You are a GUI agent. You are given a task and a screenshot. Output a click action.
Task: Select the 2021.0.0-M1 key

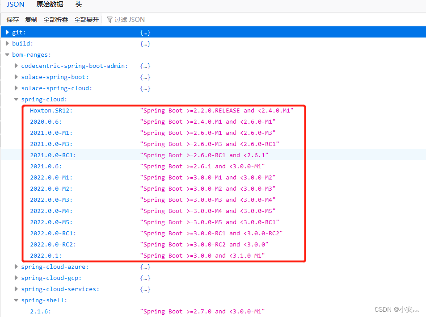(51, 133)
